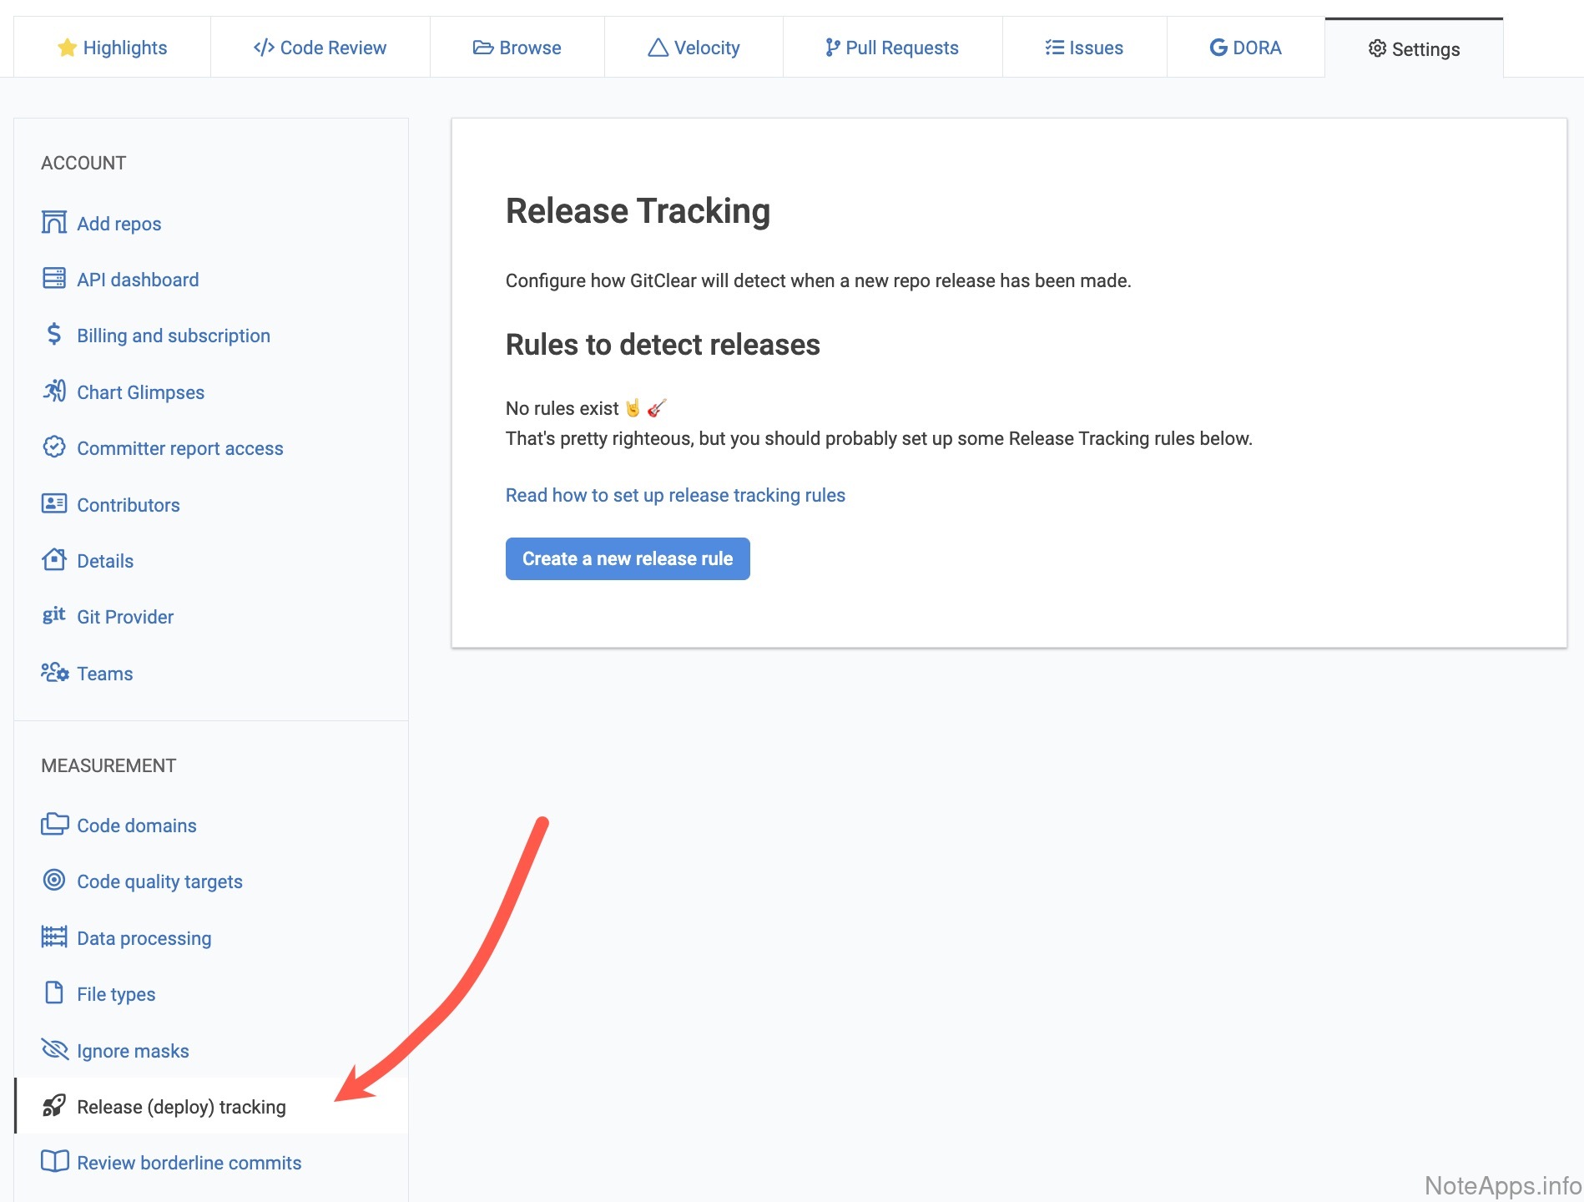The image size is (1584, 1202).
Task: Select Release (deploy) tracking sidebar item
Action: (x=181, y=1107)
